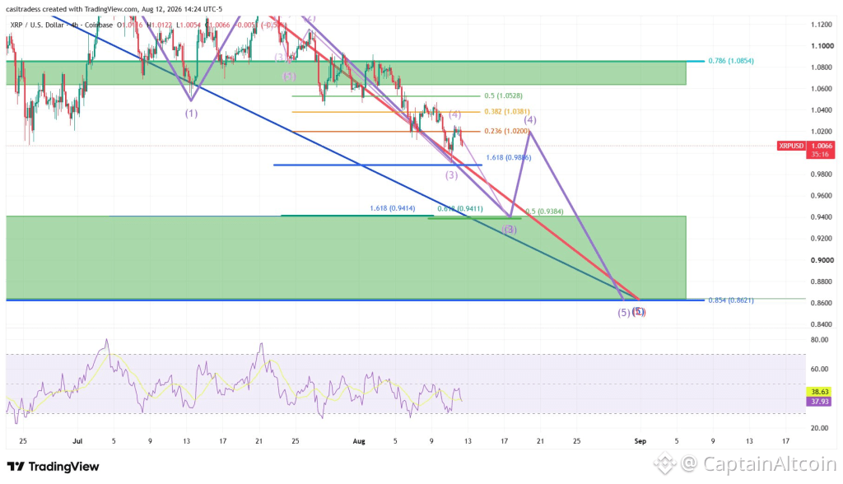843x484 pixels.
Task: Click the 0.9000 price axis value
Action: coord(822,260)
